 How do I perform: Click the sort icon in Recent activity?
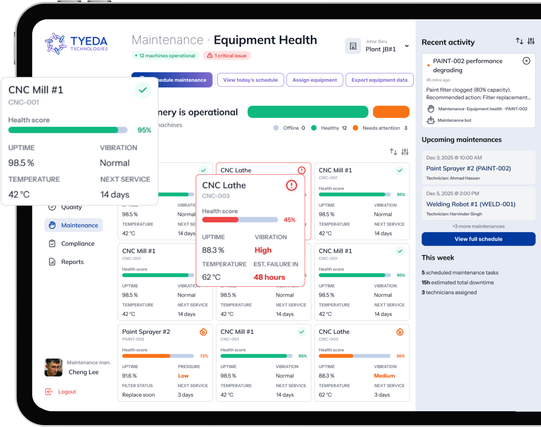pos(519,41)
